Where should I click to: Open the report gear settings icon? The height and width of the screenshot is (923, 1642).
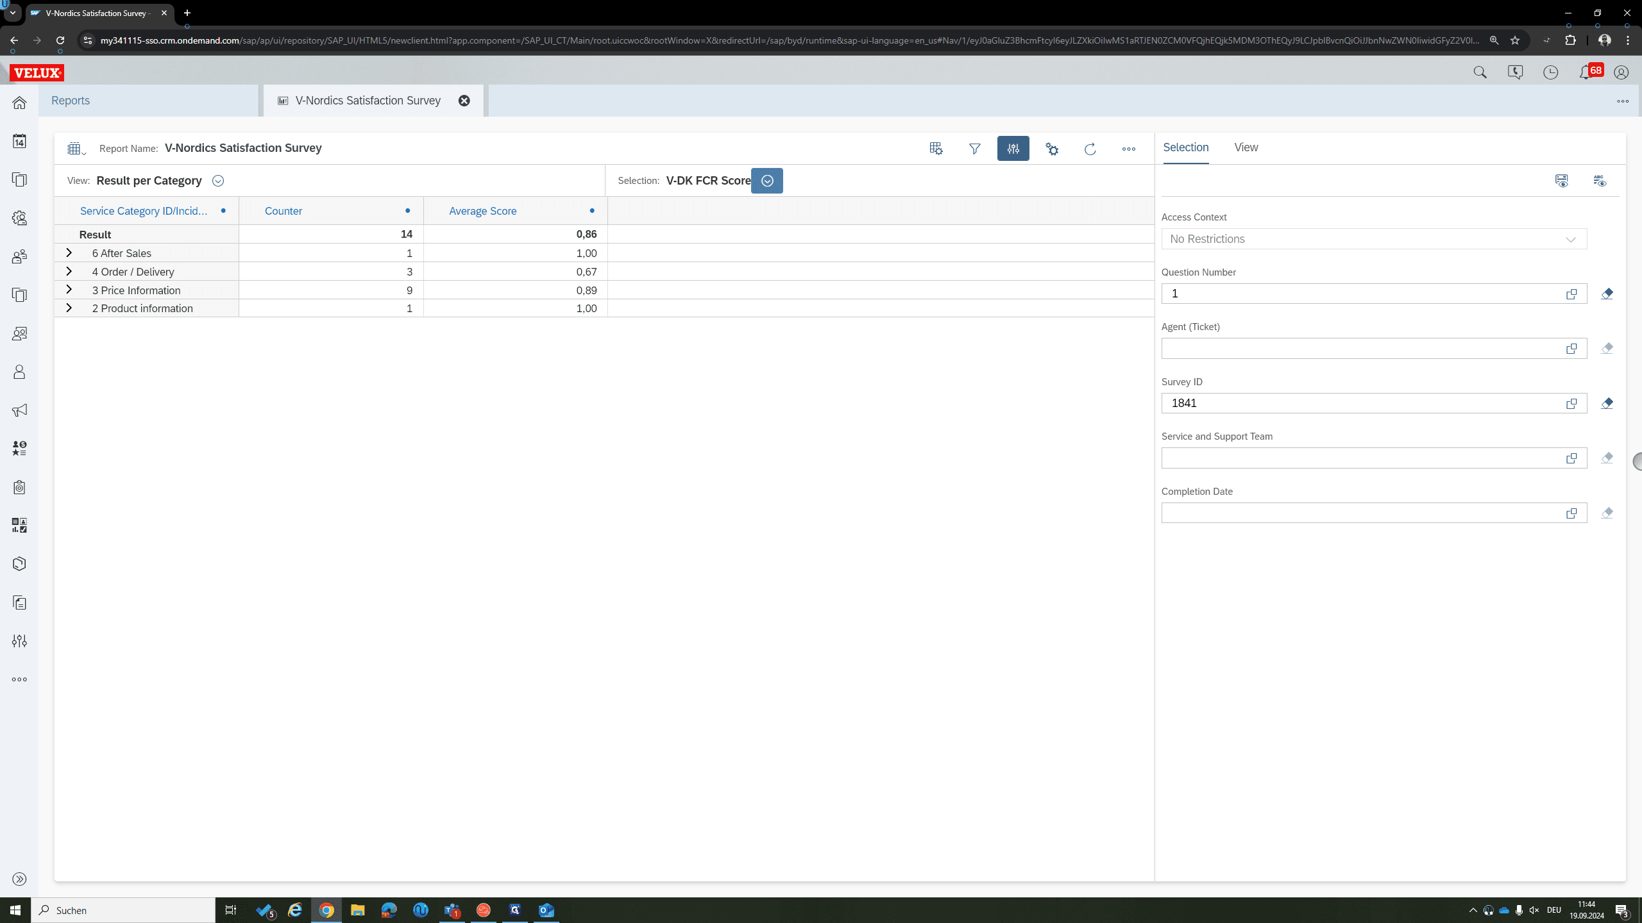[1052, 149]
